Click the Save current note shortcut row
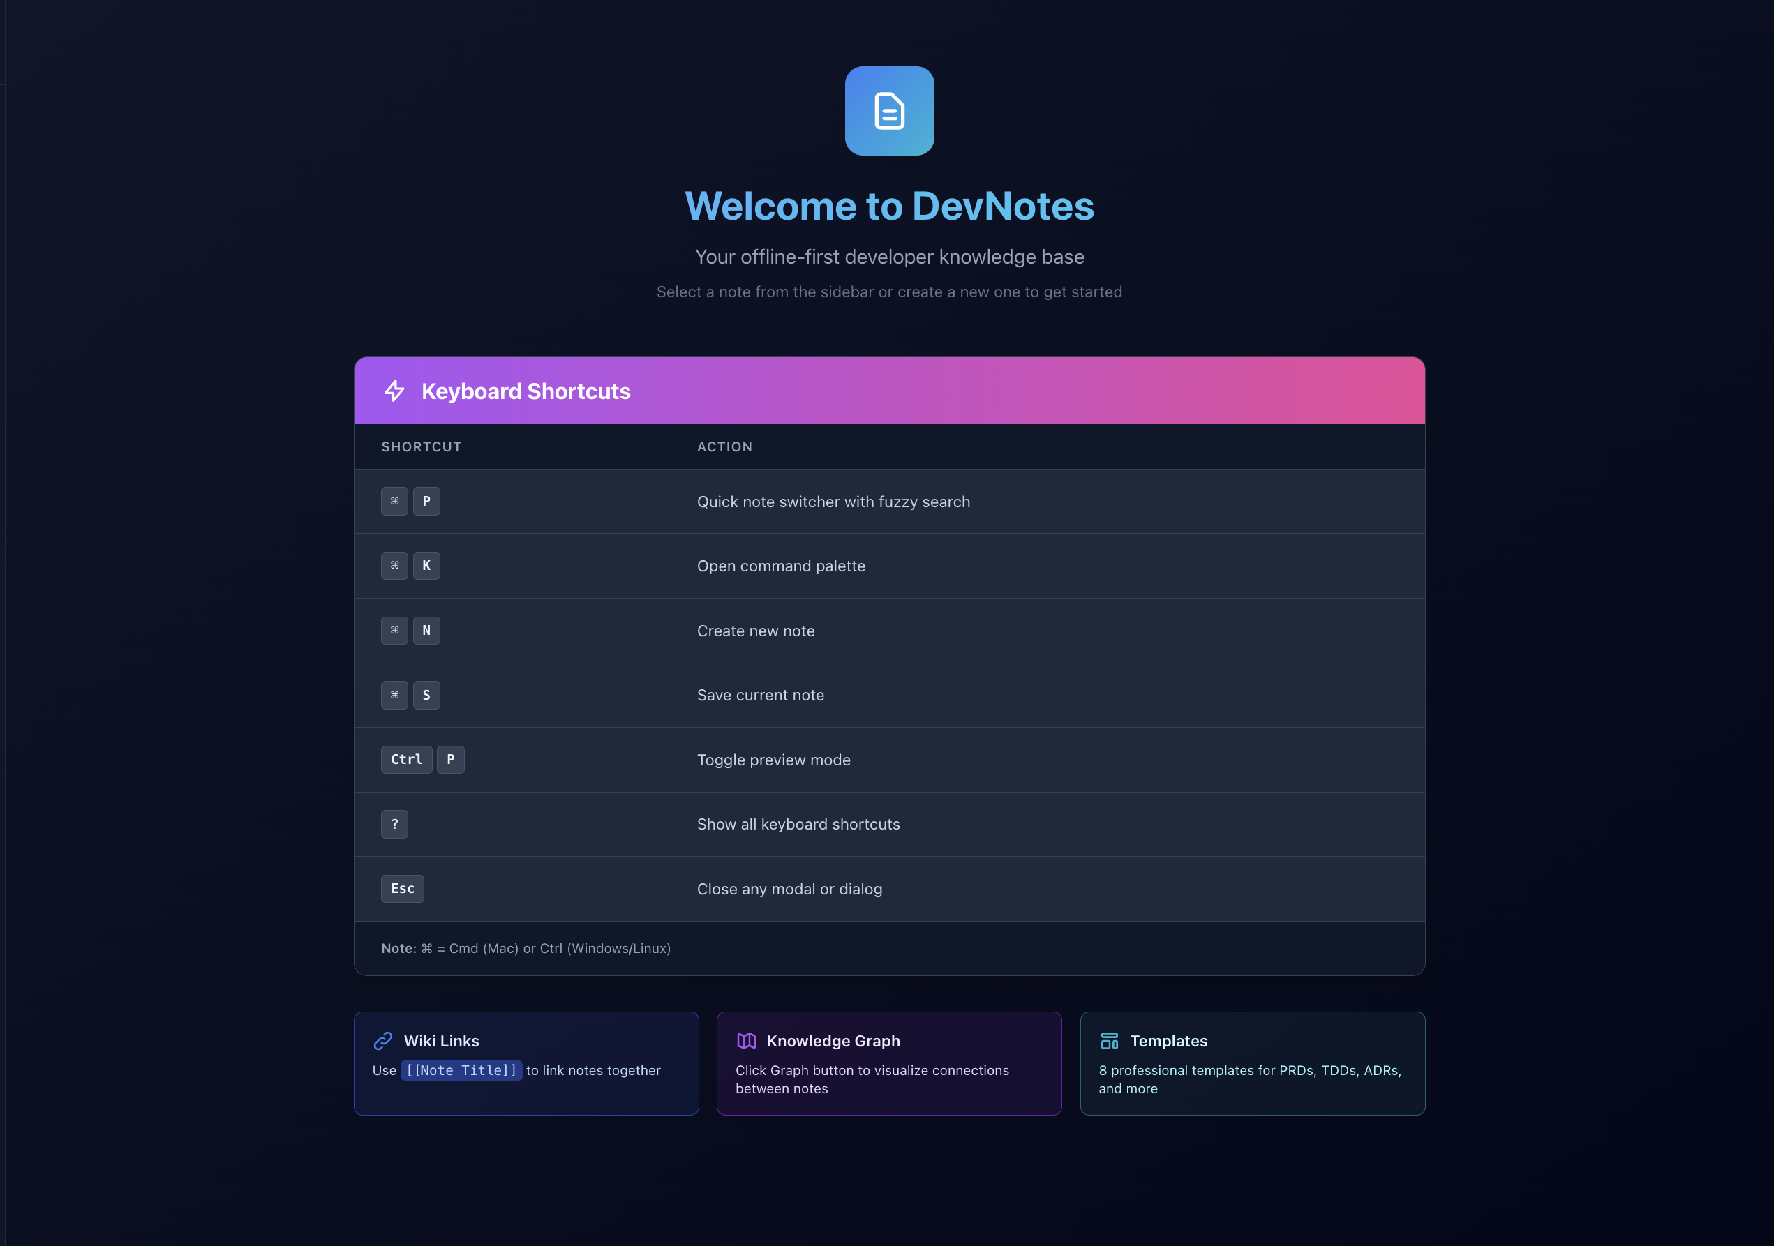This screenshot has width=1774, height=1246. point(889,694)
